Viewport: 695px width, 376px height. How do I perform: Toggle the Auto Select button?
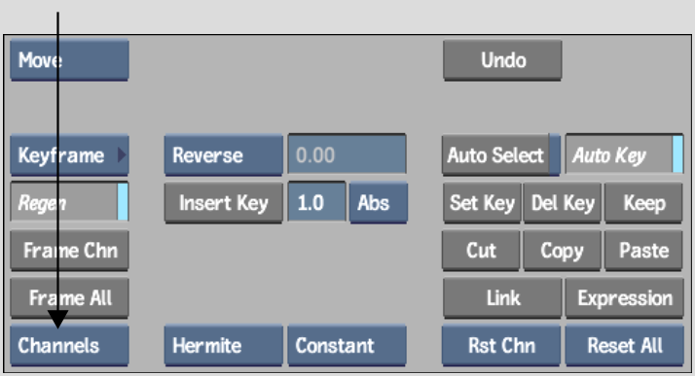(x=501, y=154)
